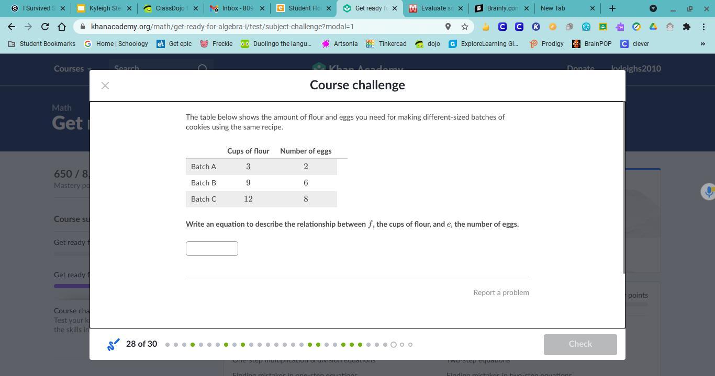Screen dimensions: 715x376
Task: Click the Number of eggs column header
Action: (306, 151)
